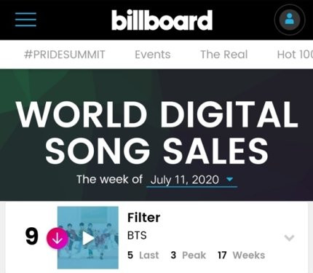This screenshot has height=273, width=313.
Task: Open the user account profile icon
Action: pyautogui.click(x=290, y=20)
